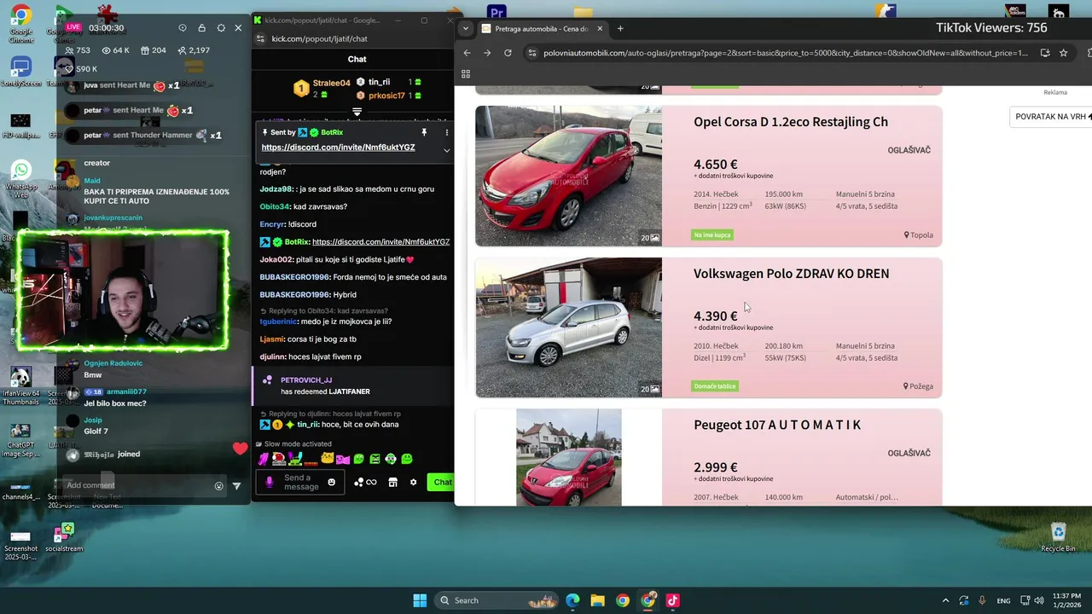This screenshot has width=1092, height=614.
Task: Expand the pinned BotRix message chevron
Action: tap(446, 150)
